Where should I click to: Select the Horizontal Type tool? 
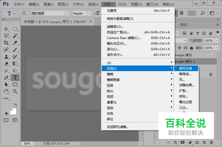[15, 78]
